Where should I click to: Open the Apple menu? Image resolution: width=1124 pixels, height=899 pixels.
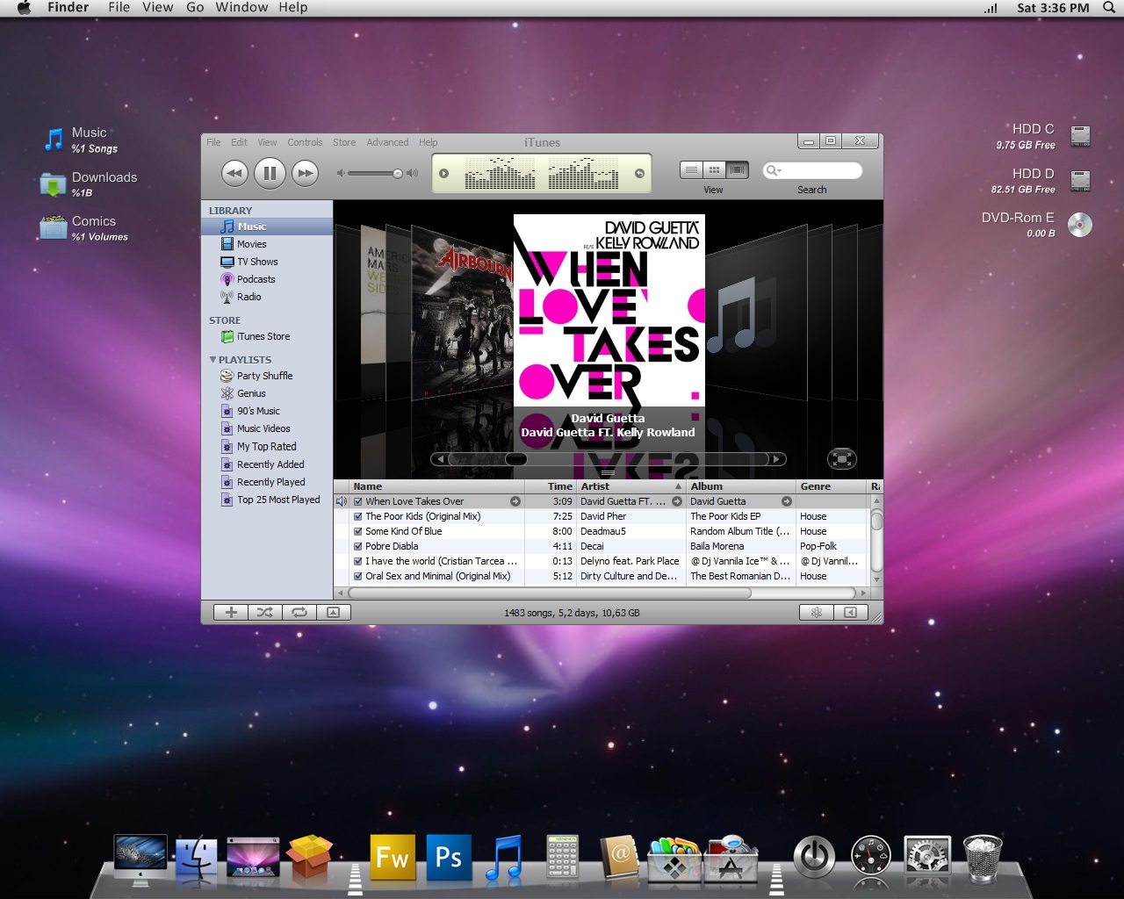25,8
